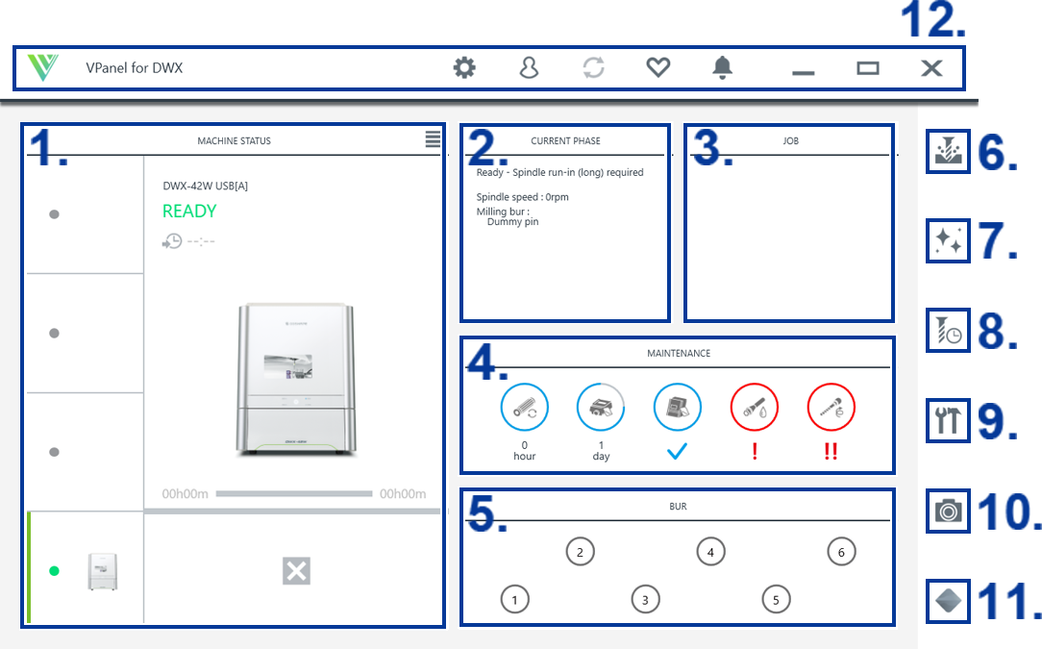Image resolution: width=1042 pixels, height=649 pixels.
Task: Select the checkmarked maintenance icon
Action: [x=677, y=407]
